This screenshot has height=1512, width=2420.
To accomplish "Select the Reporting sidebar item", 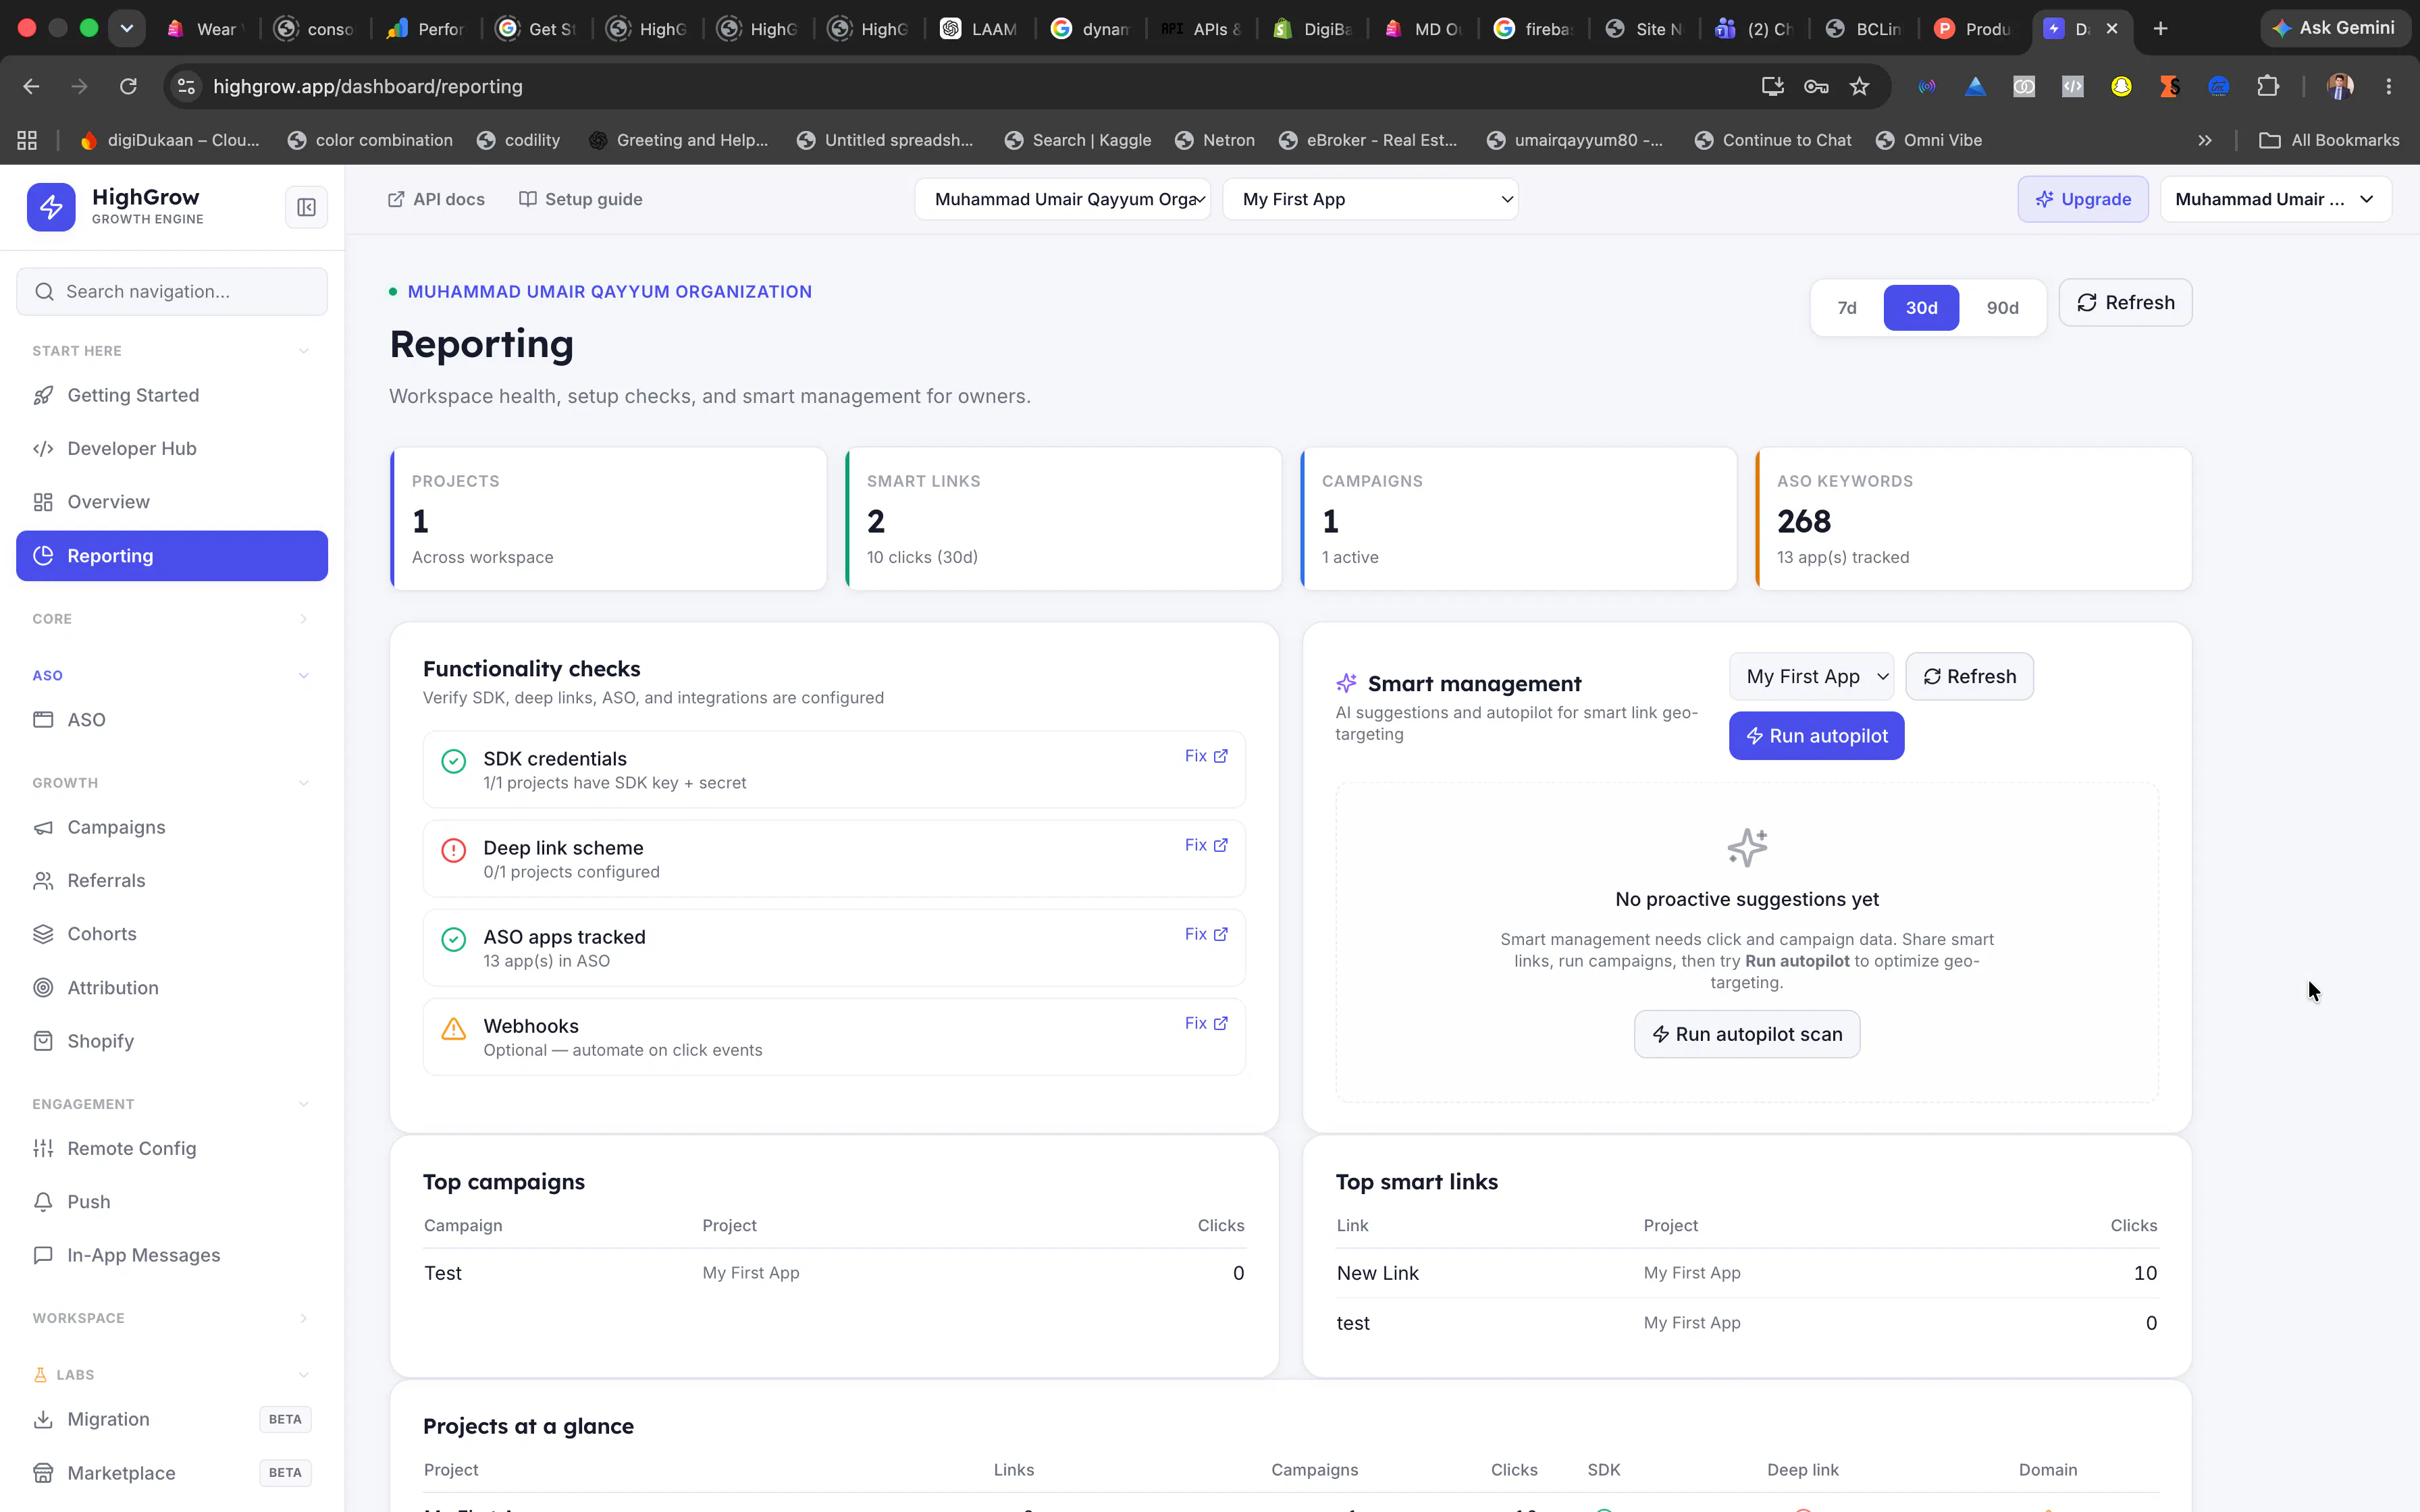I will pos(172,556).
